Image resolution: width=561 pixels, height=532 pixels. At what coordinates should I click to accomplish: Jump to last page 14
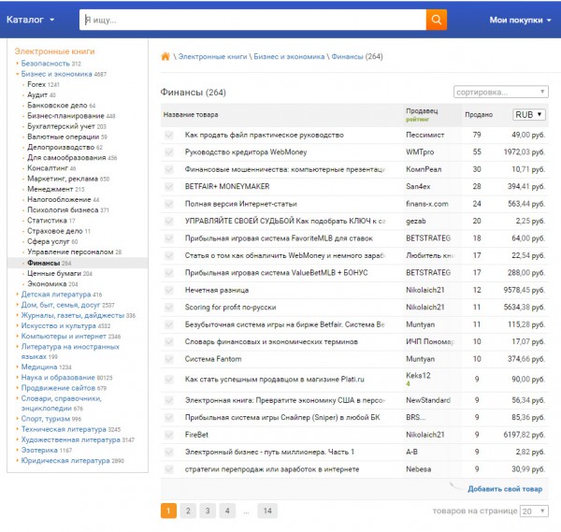(267, 510)
